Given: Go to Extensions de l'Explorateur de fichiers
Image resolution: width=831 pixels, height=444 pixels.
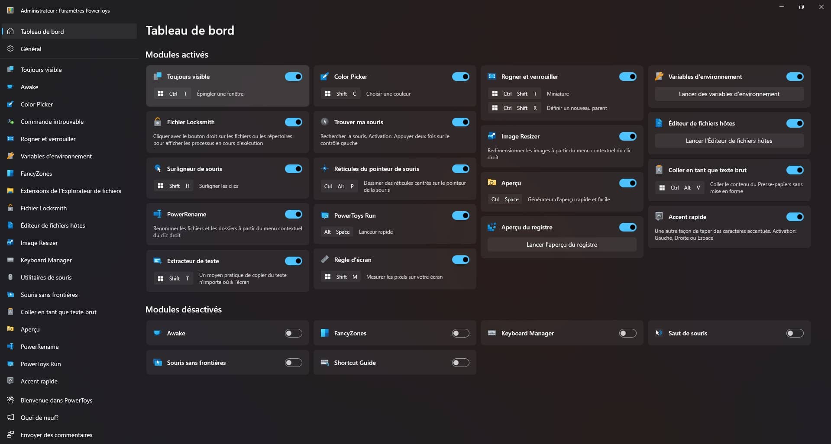Looking at the screenshot, I should (69, 191).
